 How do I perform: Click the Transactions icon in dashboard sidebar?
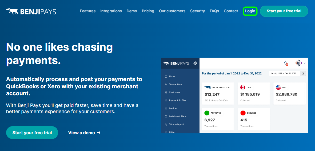click(166, 85)
